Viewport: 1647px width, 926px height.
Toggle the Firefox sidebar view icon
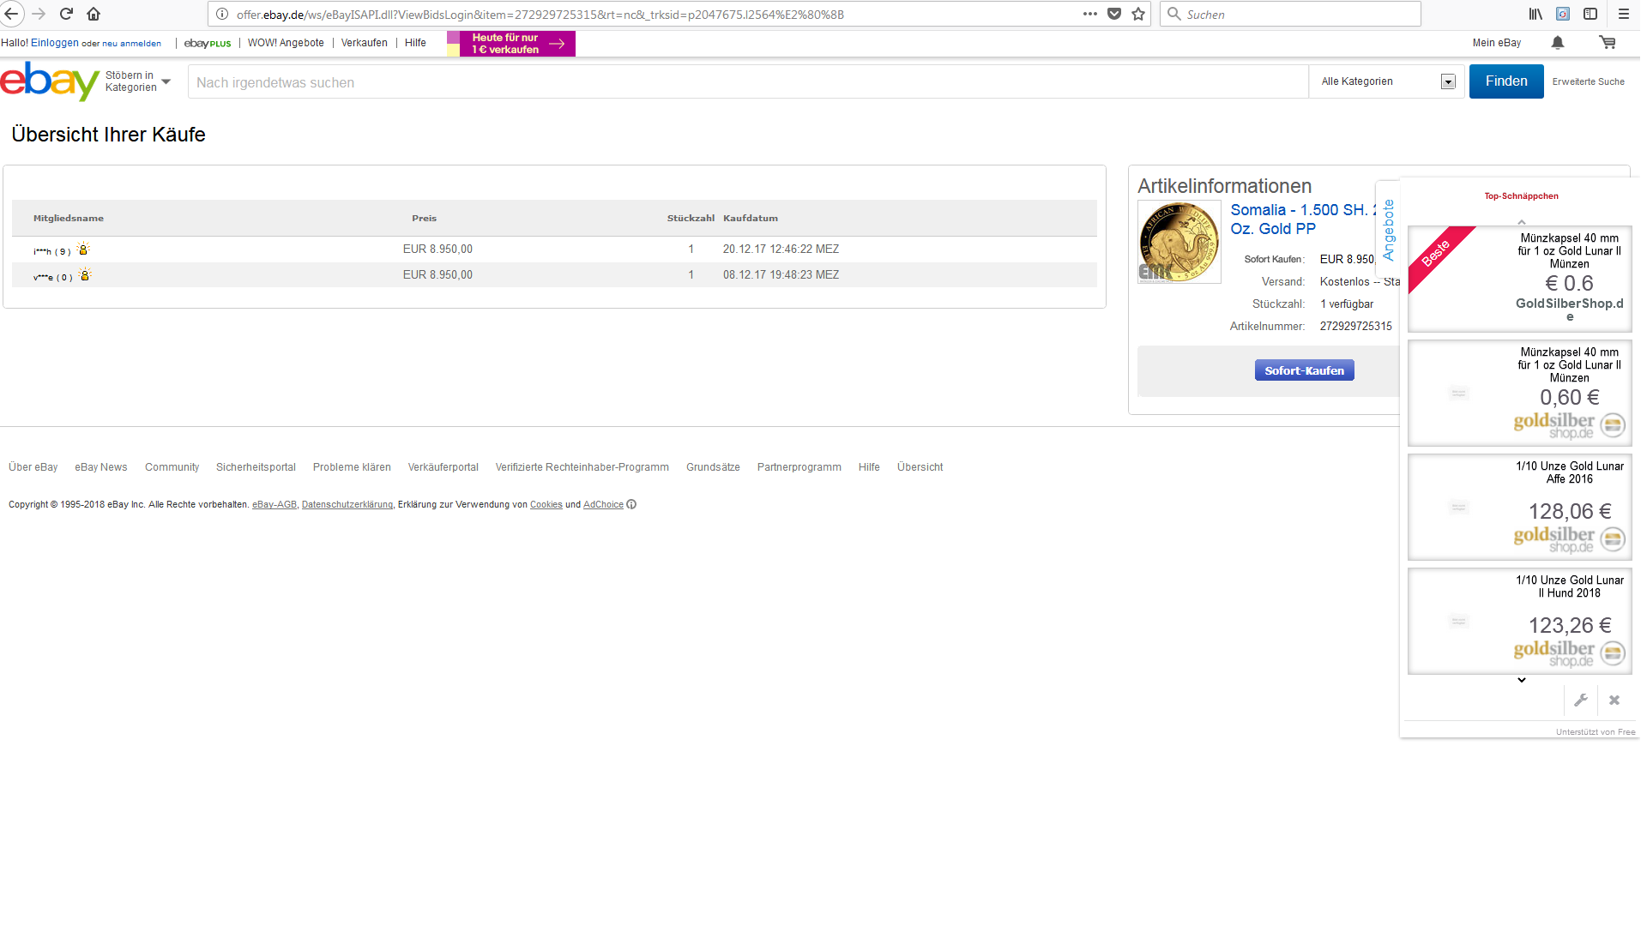click(x=1590, y=14)
